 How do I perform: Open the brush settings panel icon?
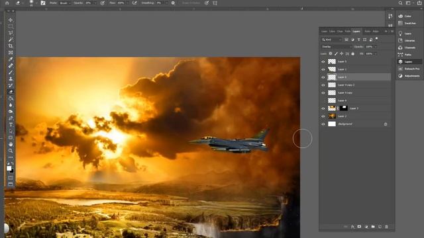tap(43, 3)
